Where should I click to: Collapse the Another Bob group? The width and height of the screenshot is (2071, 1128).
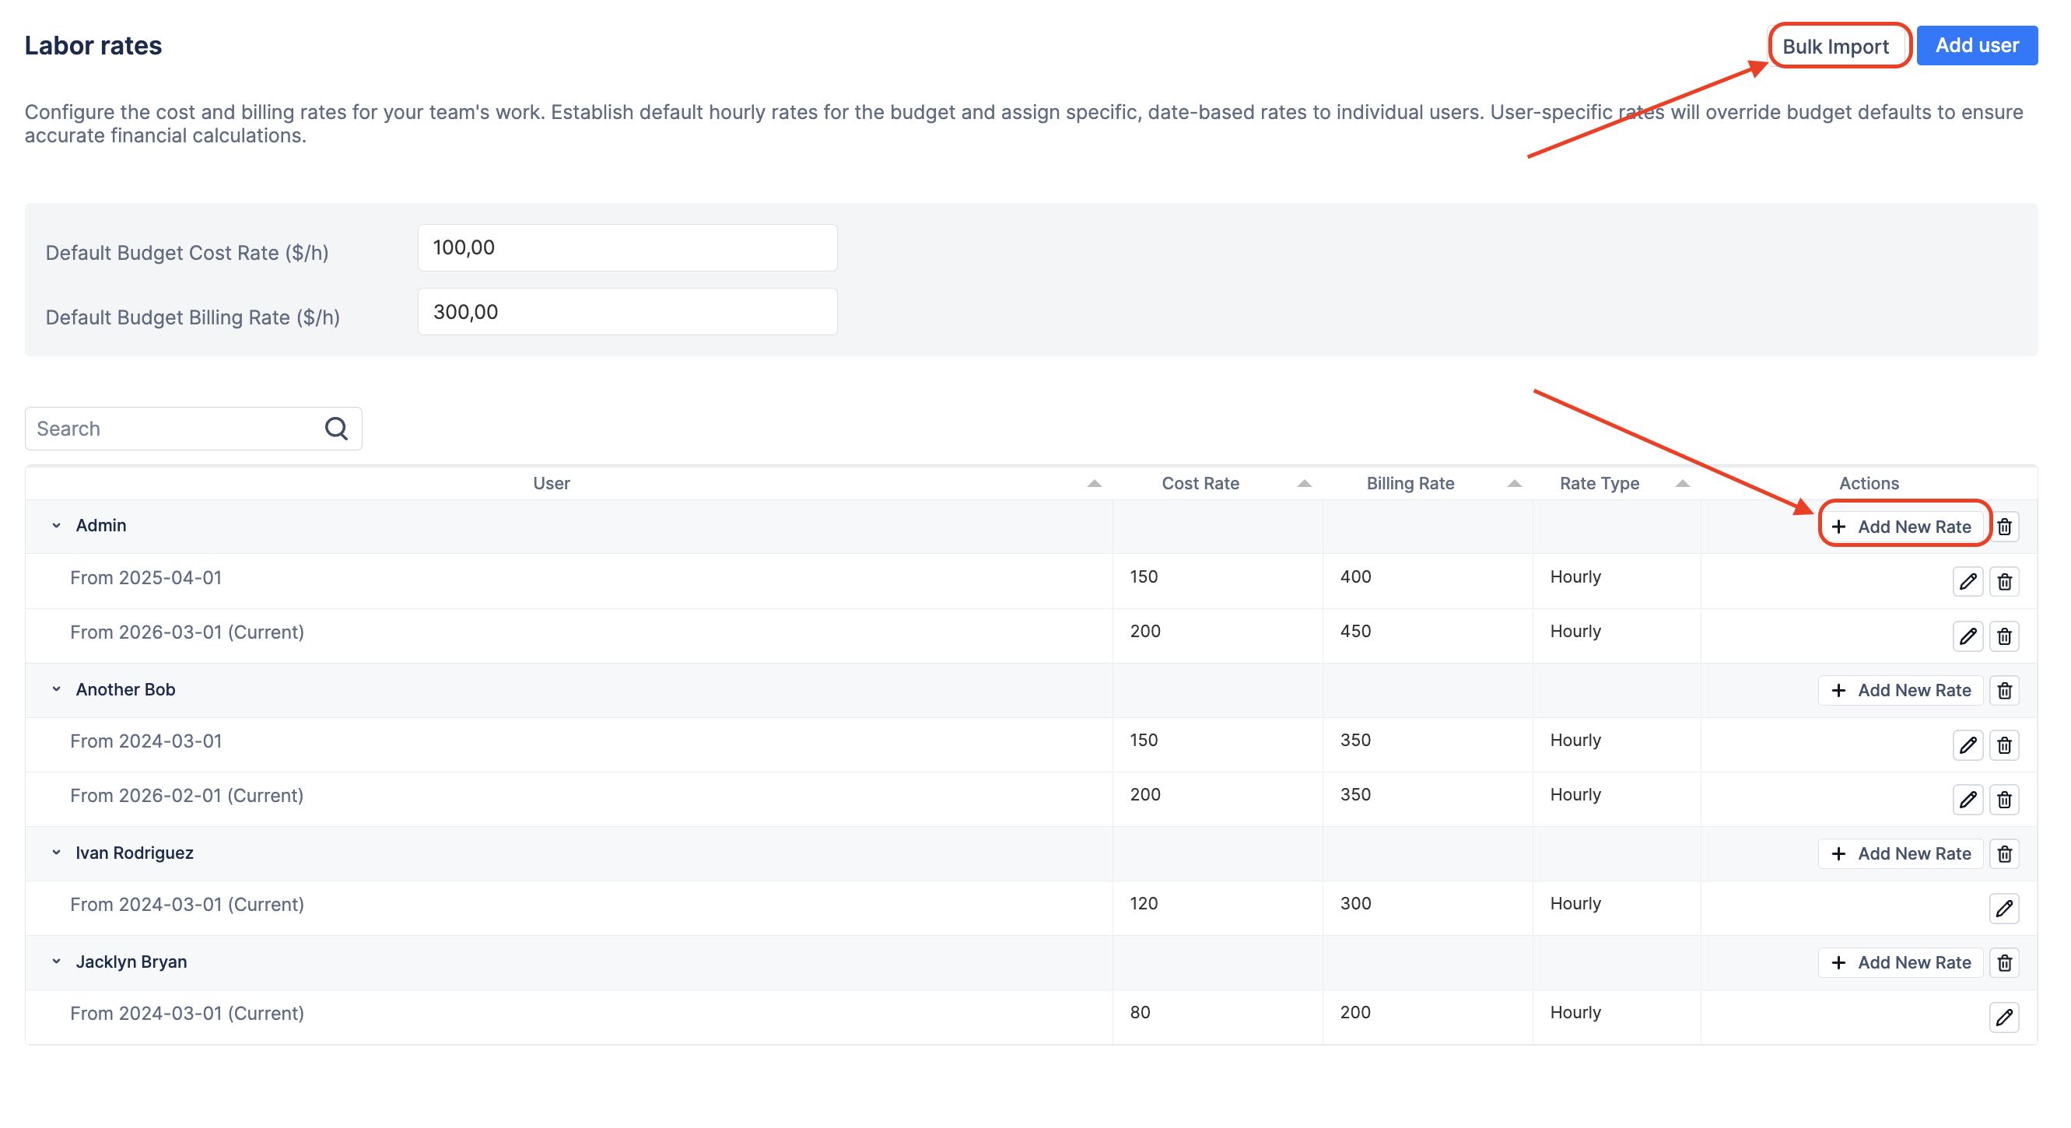pyautogui.click(x=56, y=689)
